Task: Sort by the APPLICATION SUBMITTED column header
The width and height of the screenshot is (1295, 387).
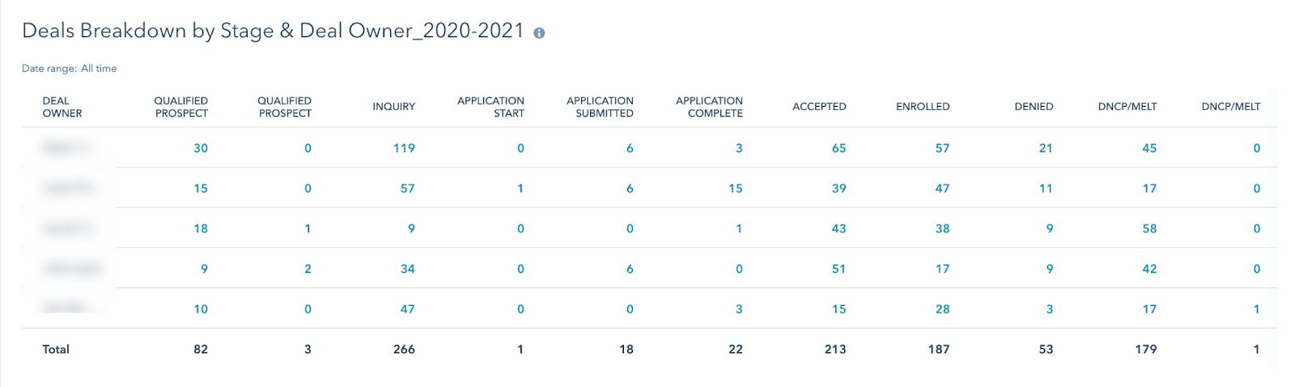Action: (600, 107)
